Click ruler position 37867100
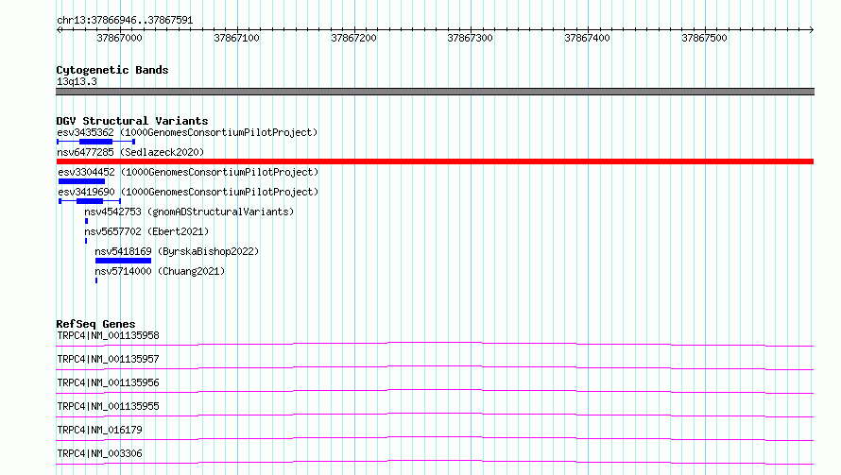Screen dimensions: 841x475 pyautogui.click(x=236, y=38)
